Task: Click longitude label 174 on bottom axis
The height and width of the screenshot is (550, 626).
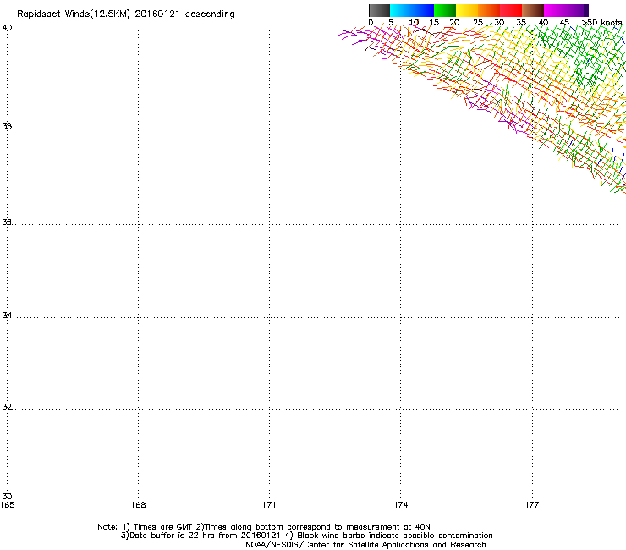Action: point(400,505)
